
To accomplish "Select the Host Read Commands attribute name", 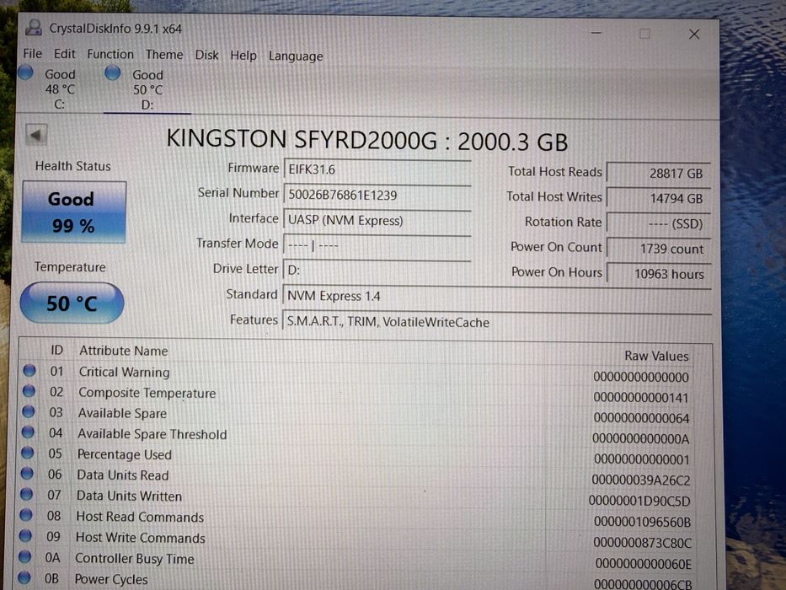I will click(140, 517).
